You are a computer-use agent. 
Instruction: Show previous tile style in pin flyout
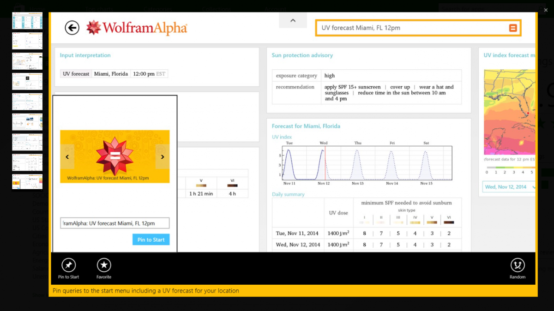coord(67,157)
